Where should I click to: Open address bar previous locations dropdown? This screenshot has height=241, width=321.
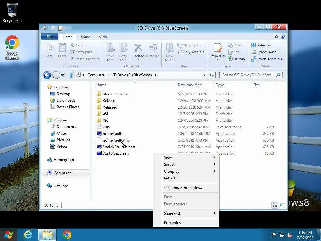tap(204, 75)
